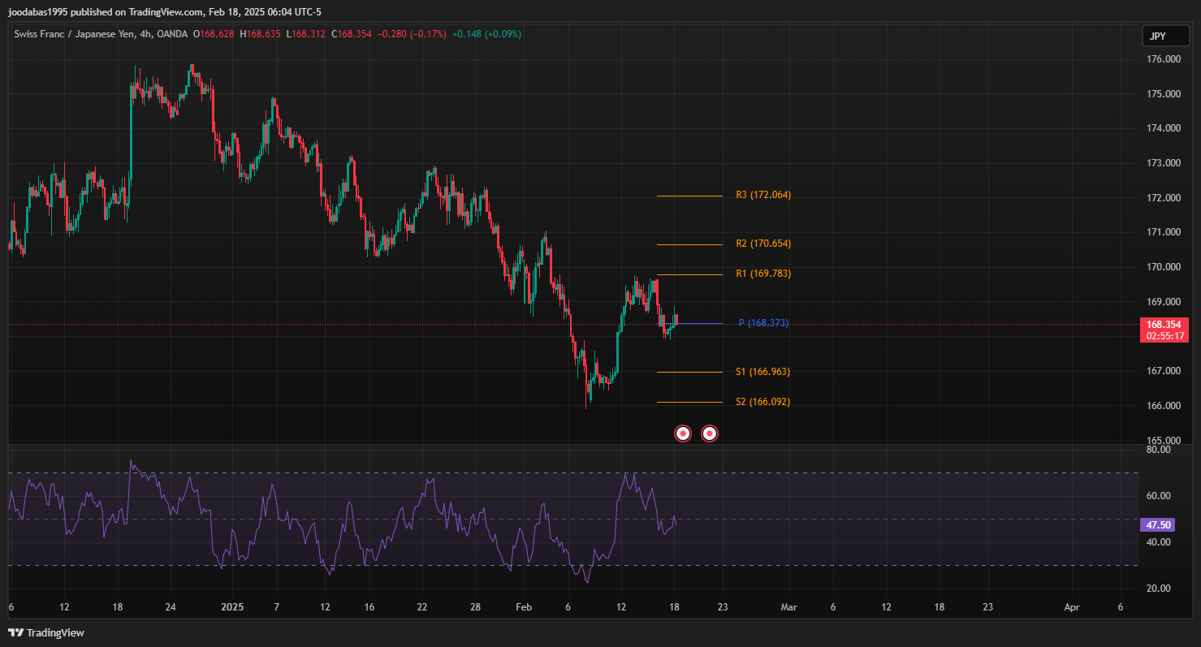Select the R3 (172.064) pivot label

click(x=763, y=195)
